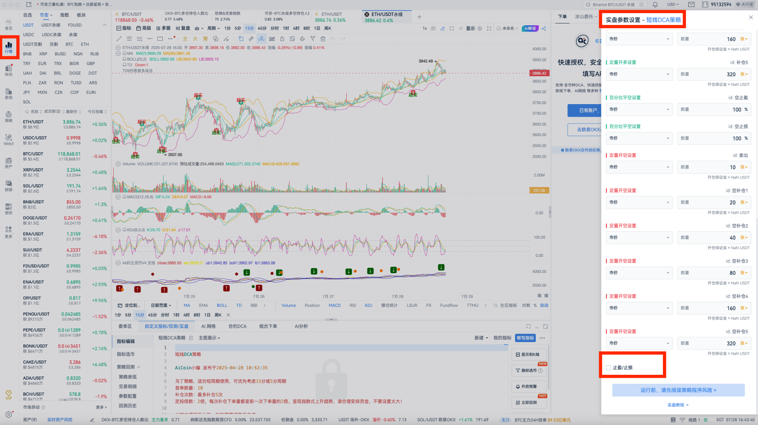Open the 币安 exchange dropdown
The height and width of the screenshot is (425, 758).
coord(46,15)
